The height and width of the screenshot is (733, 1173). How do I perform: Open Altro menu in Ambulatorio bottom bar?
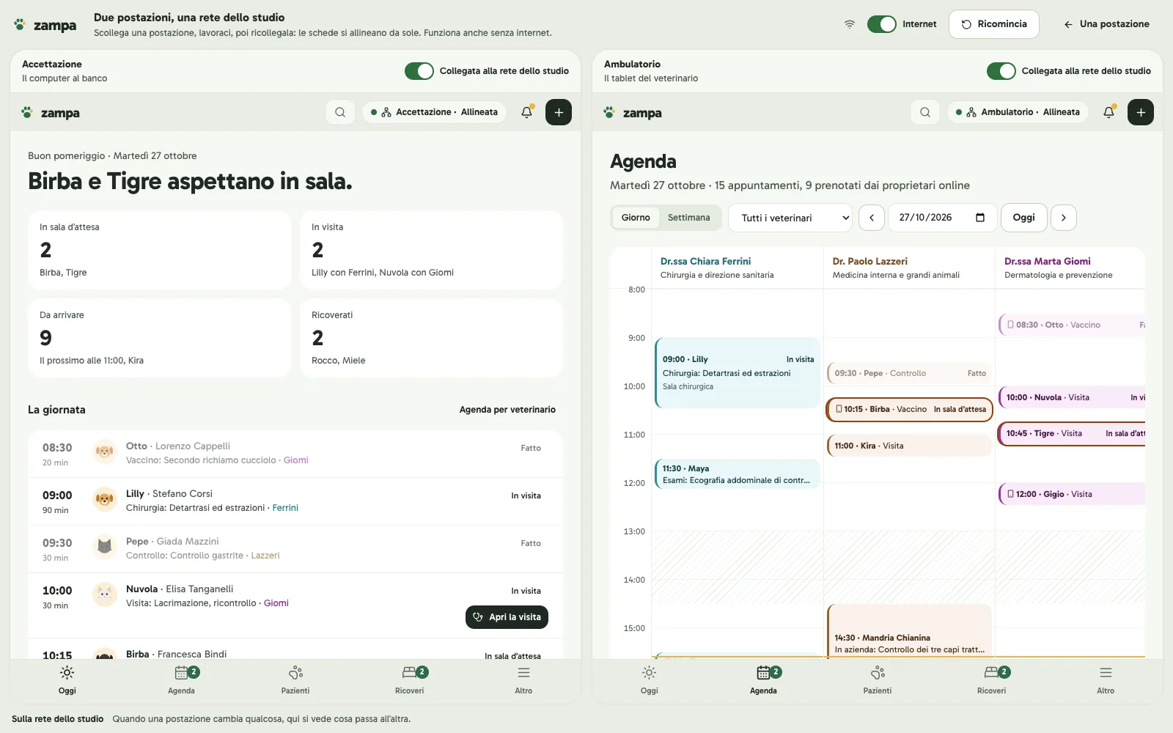pos(1106,680)
